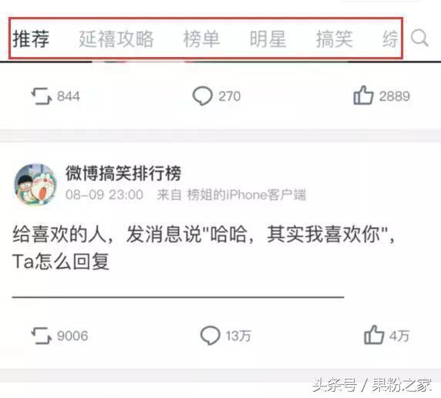Open the 微博搞笑排行榜 username link
The height and width of the screenshot is (398, 441).
click(123, 174)
